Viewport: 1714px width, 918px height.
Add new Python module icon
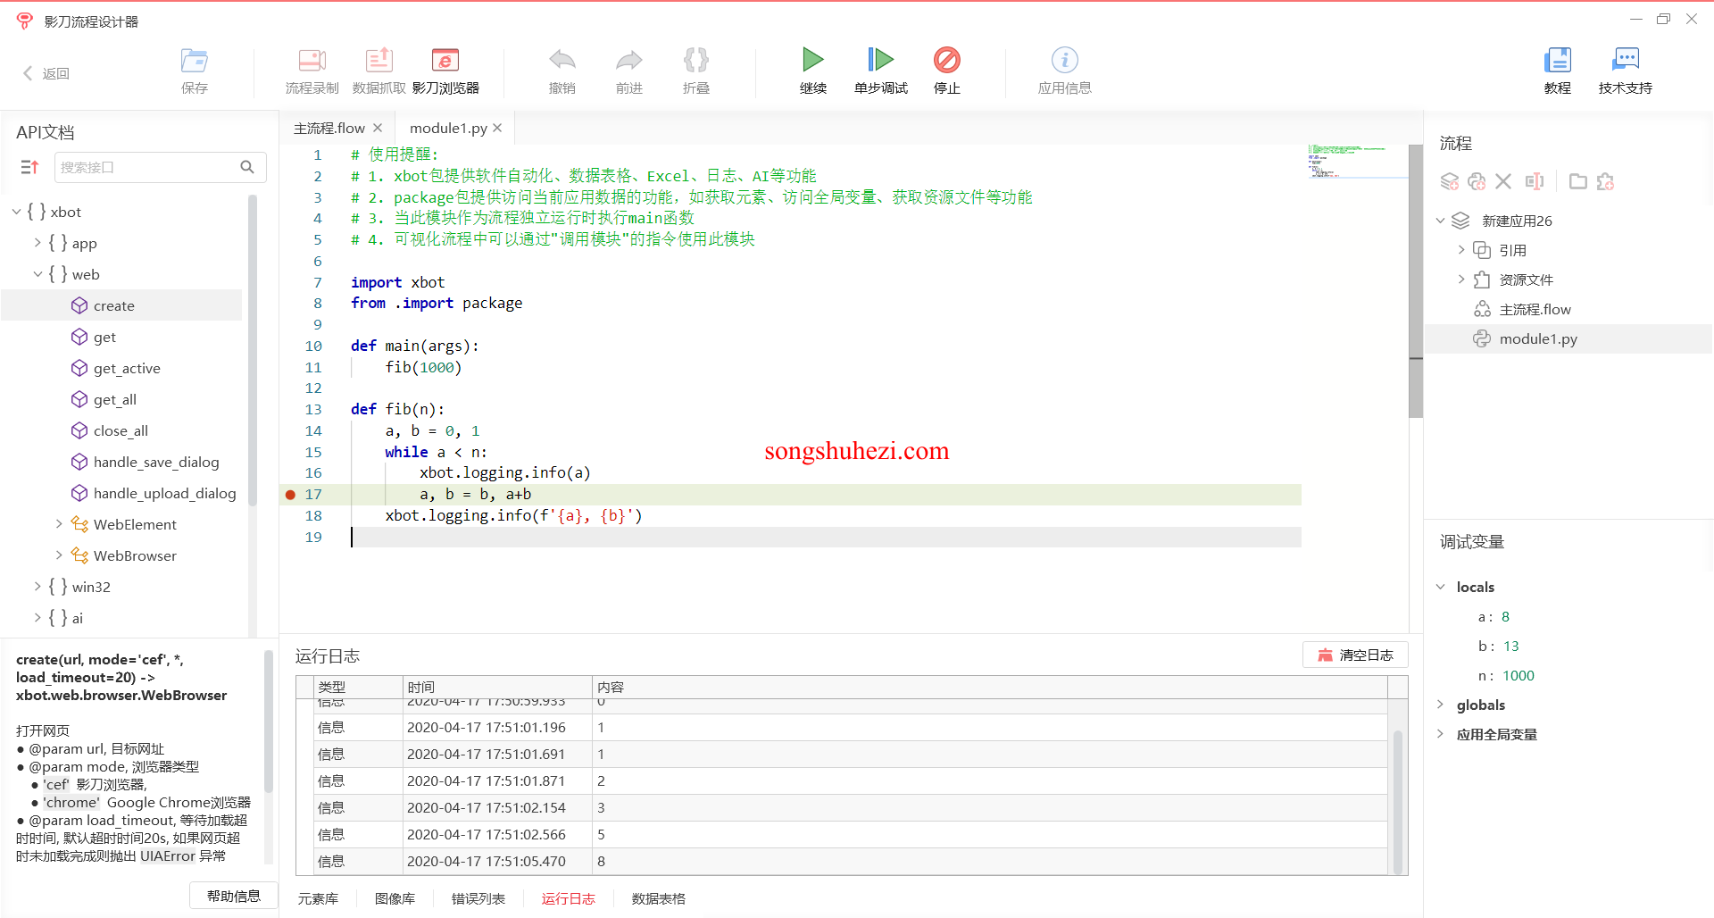pyautogui.click(x=1477, y=181)
